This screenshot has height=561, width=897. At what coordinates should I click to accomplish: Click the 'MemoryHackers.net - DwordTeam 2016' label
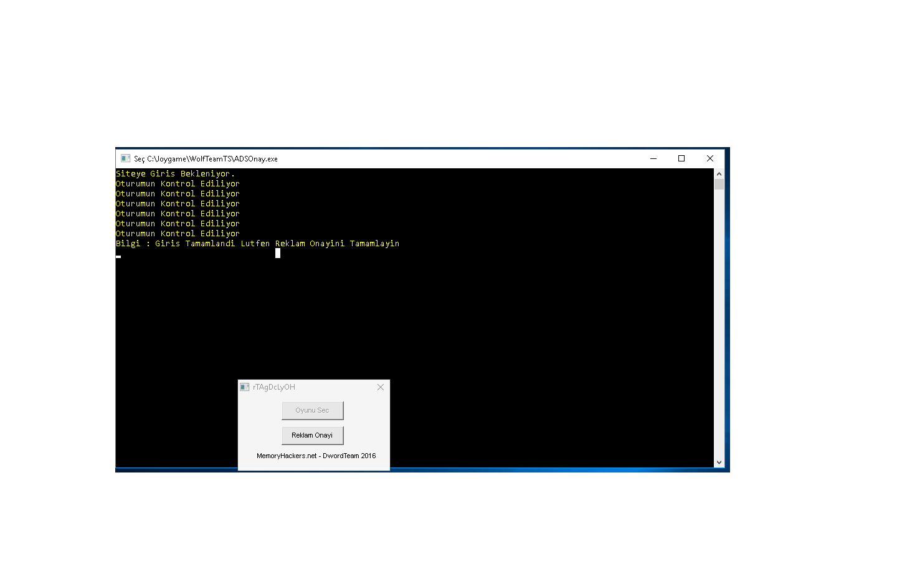[x=316, y=456]
